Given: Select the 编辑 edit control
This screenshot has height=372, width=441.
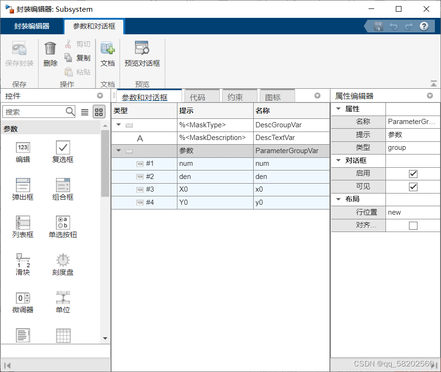Looking at the screenshot, I should [x=23, y=152].
